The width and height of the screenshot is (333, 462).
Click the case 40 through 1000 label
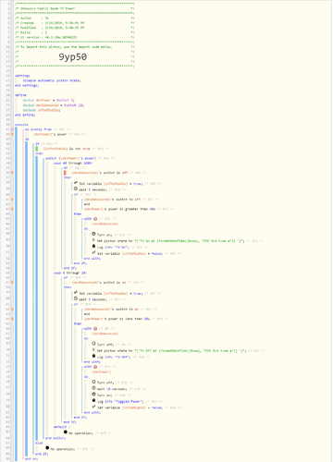pos(73,163)
